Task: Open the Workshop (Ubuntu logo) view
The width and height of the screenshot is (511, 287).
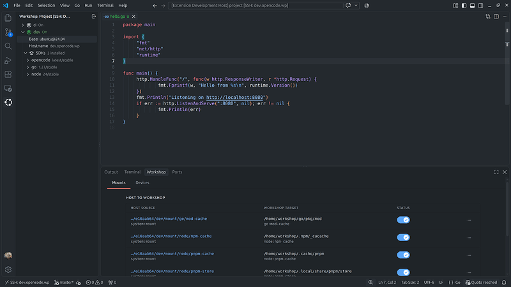Action: [8, 102]
